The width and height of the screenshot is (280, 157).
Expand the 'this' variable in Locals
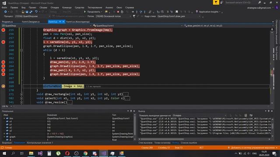point(4,118)
